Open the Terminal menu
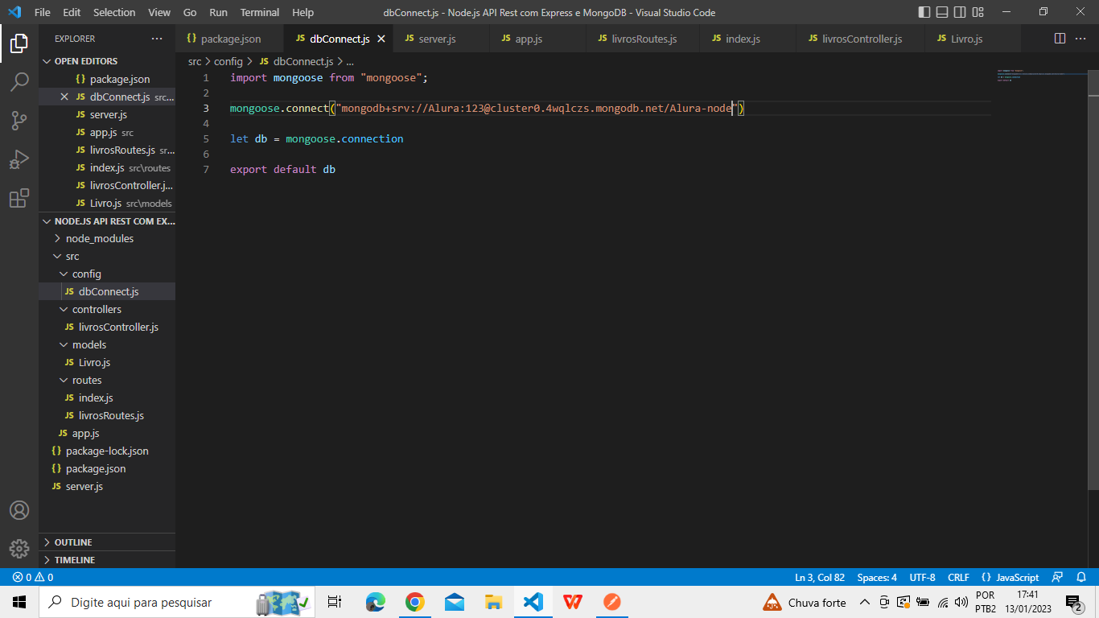The width and height of the screenshot is (1099, 618). [x=260, y=12]
